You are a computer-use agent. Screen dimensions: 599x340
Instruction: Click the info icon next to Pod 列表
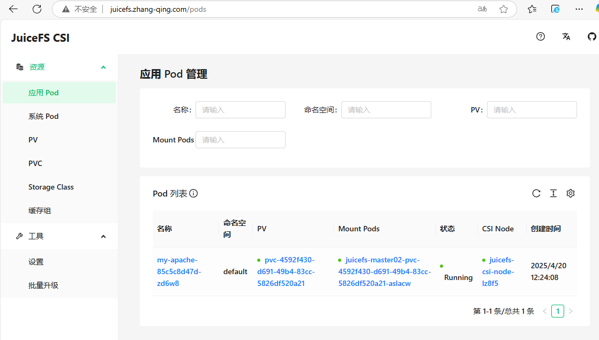click(x=193, y=193)
